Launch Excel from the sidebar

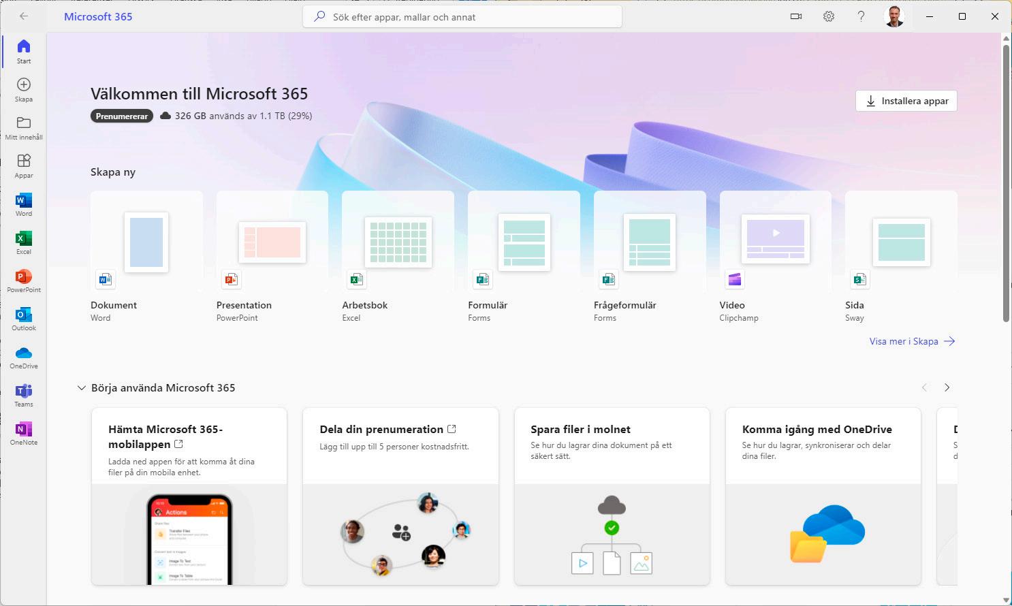coord(24,242)
